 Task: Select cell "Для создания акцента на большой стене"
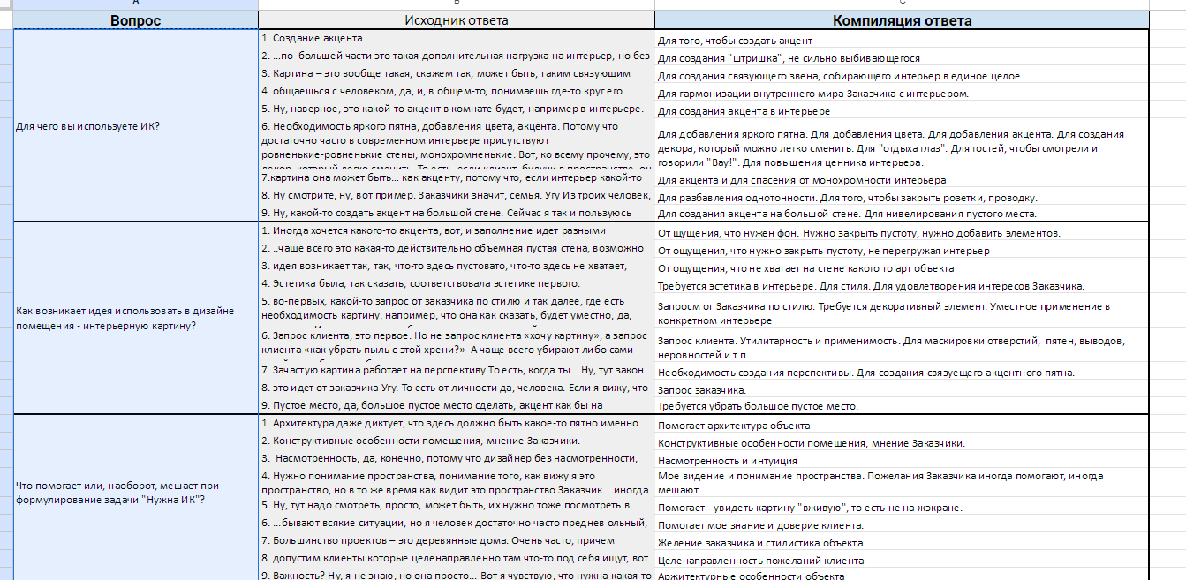(902, 213)
